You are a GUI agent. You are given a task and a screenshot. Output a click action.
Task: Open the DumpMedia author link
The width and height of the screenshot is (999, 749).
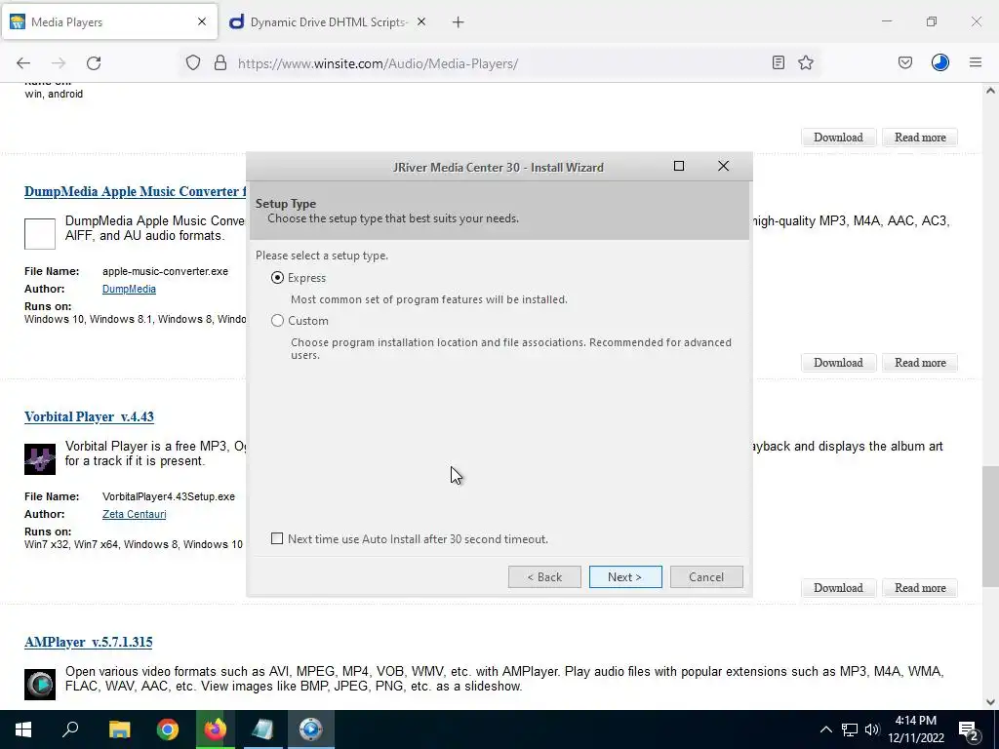tap(129, 289)
